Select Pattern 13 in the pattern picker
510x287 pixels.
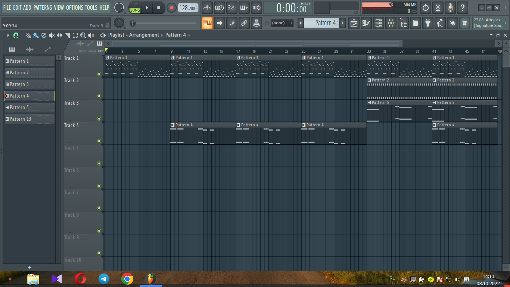29,119
